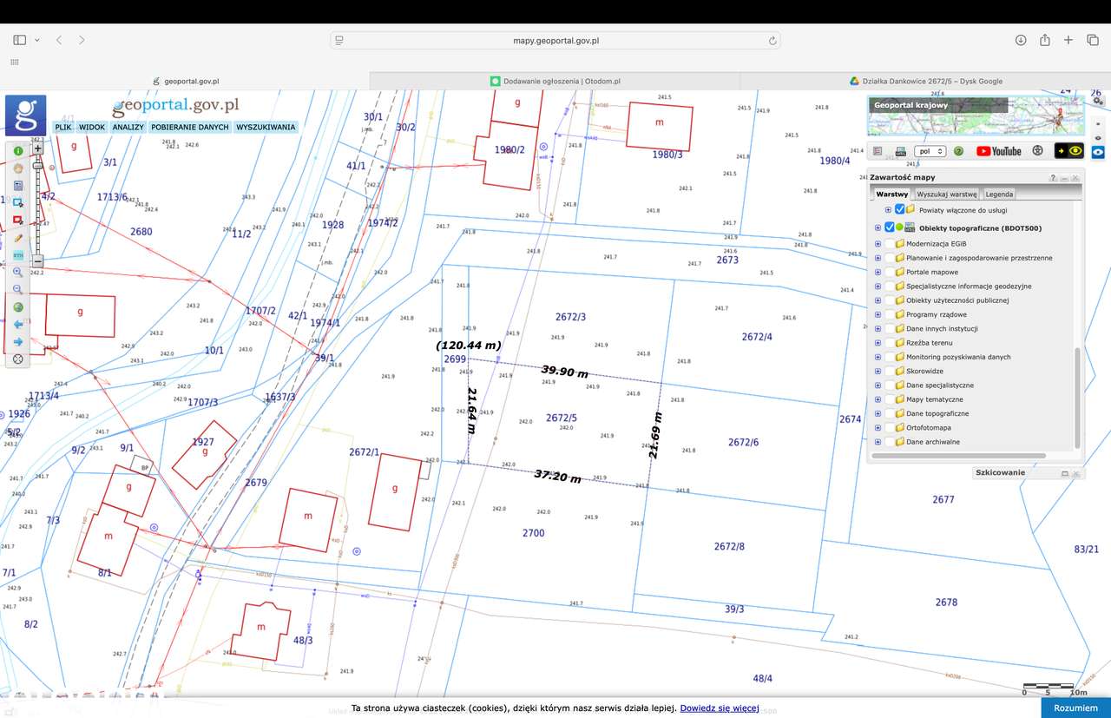Open the green help question mark
The width and height of the screenshot is (1111, 718).
(x=958, y=151)
